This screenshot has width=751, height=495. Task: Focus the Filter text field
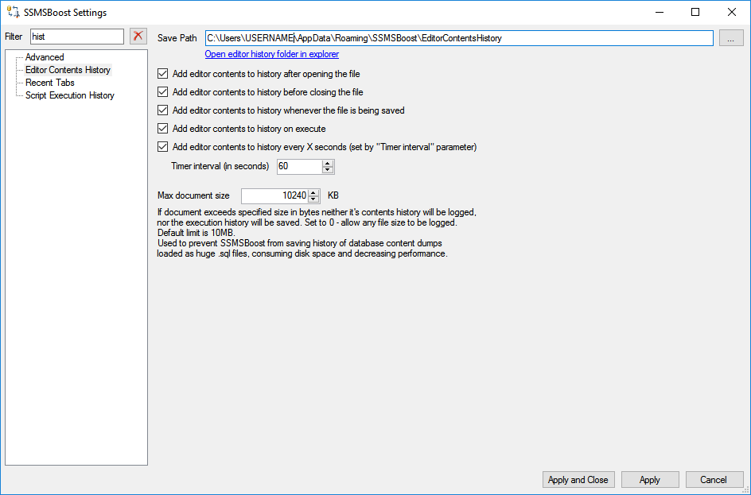pyautogui.click(x=77, y=37)
